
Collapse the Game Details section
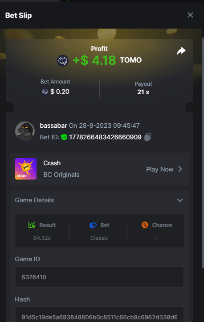180,200
